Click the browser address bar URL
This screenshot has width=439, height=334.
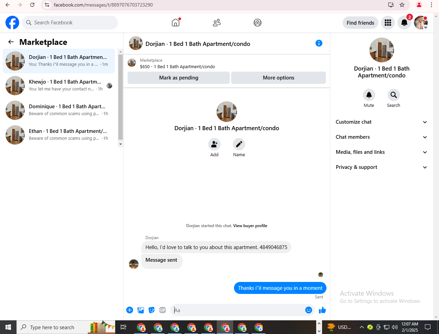[x=103, y=5]
